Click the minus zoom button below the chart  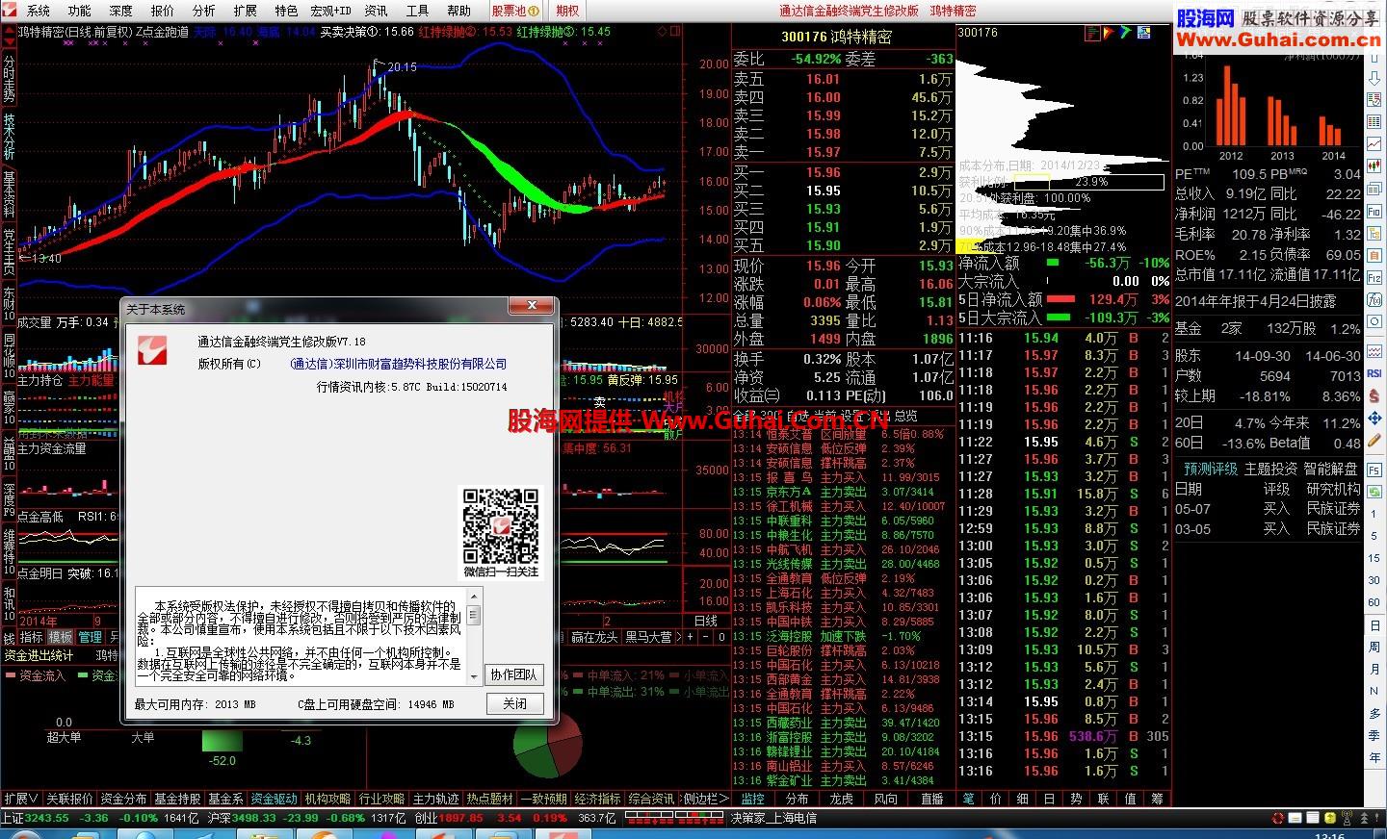tap(705, 637)
